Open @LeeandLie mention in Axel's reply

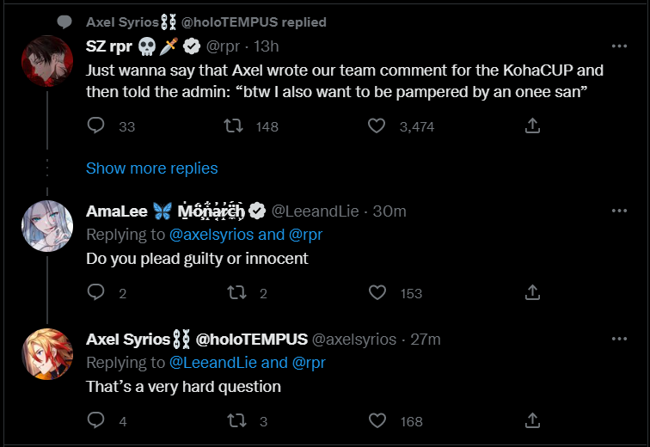(x=213, y=363)
